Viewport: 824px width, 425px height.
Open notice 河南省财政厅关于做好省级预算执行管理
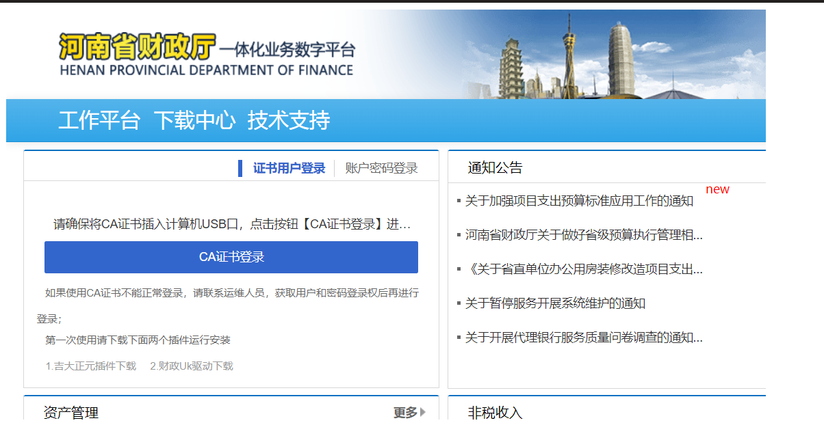click(584, 235)
